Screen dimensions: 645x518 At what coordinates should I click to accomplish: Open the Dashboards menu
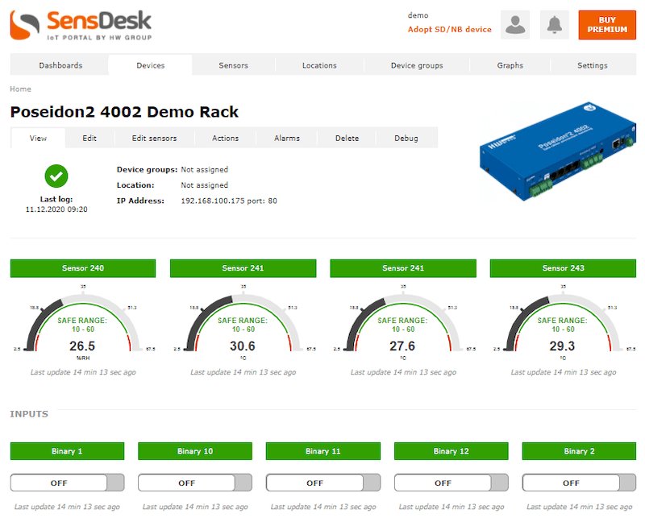coord(60,65)
